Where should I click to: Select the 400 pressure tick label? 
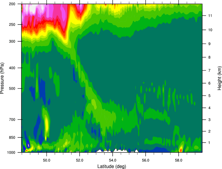(12, 68)
